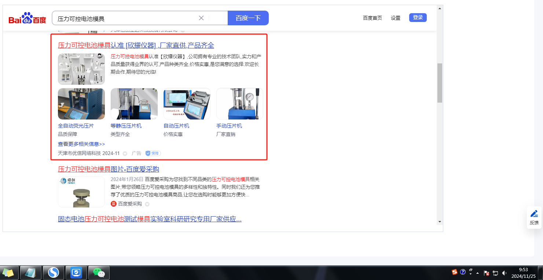
Task: Open the blue monitor app in taskbar
Action: pos(76,272)
